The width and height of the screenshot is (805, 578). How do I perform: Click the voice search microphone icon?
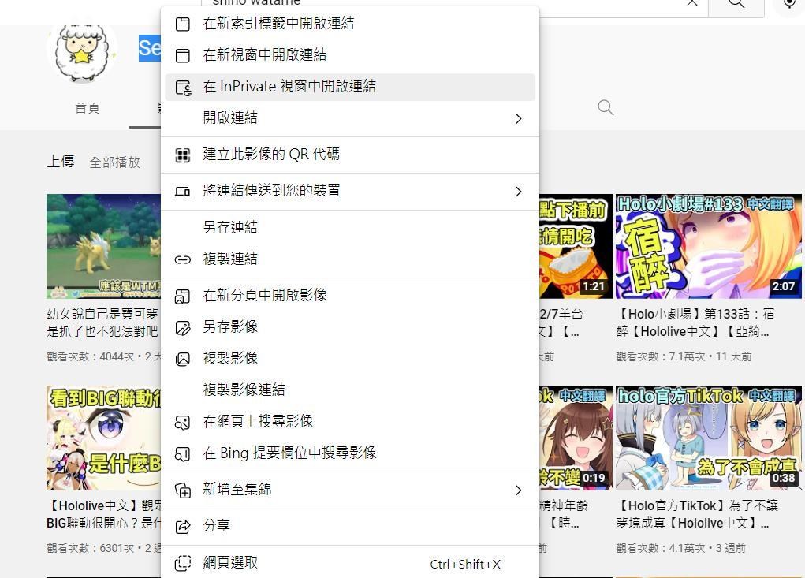click(x=789, y=4)
